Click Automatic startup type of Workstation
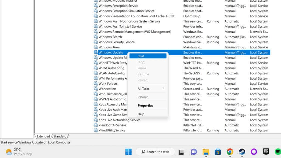Viewport: 281px width, 158px height. pyautogui.click(x=232, y=89)
